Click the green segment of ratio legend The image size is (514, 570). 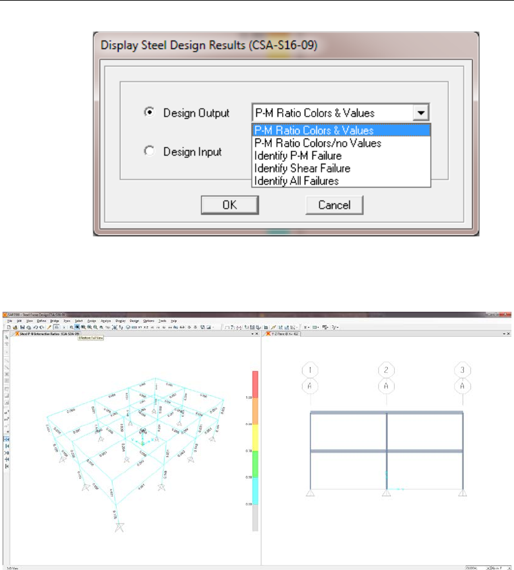[255, 464]
